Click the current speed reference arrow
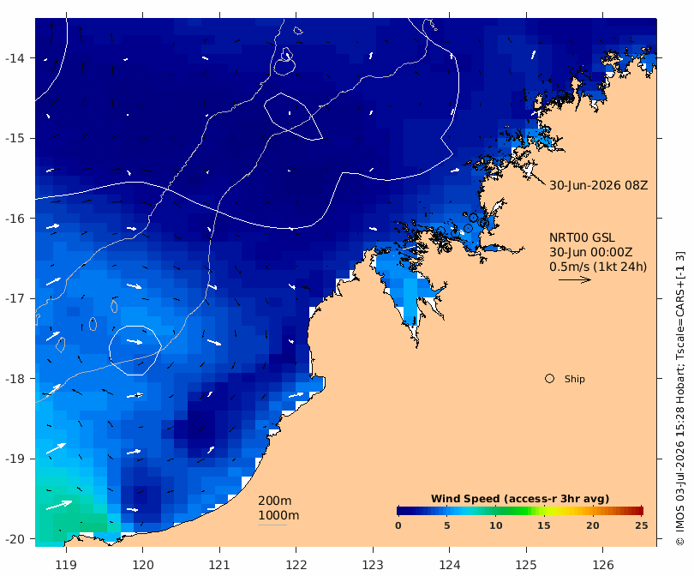 pyautogui.click(x=575, y=279)
